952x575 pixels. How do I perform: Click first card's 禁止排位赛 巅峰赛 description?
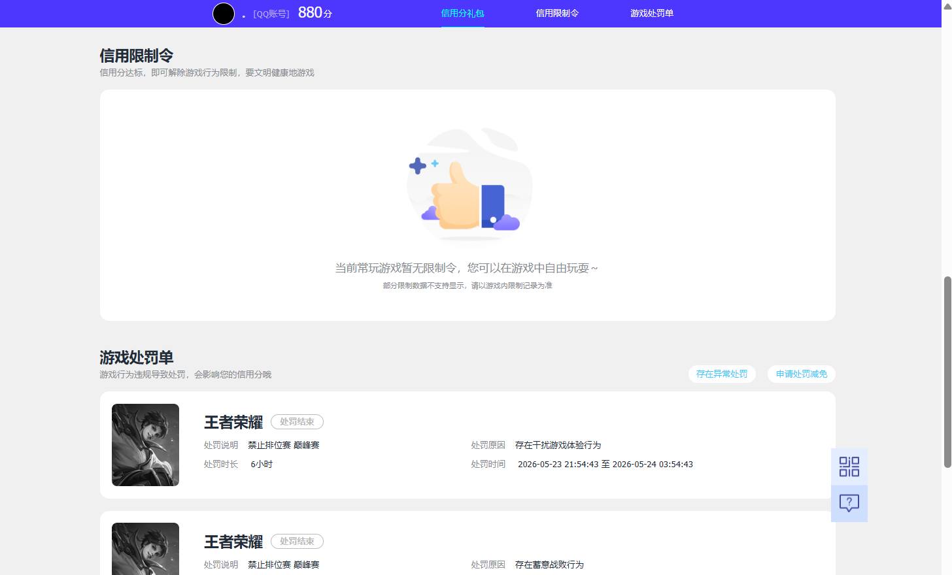[284, 445]
